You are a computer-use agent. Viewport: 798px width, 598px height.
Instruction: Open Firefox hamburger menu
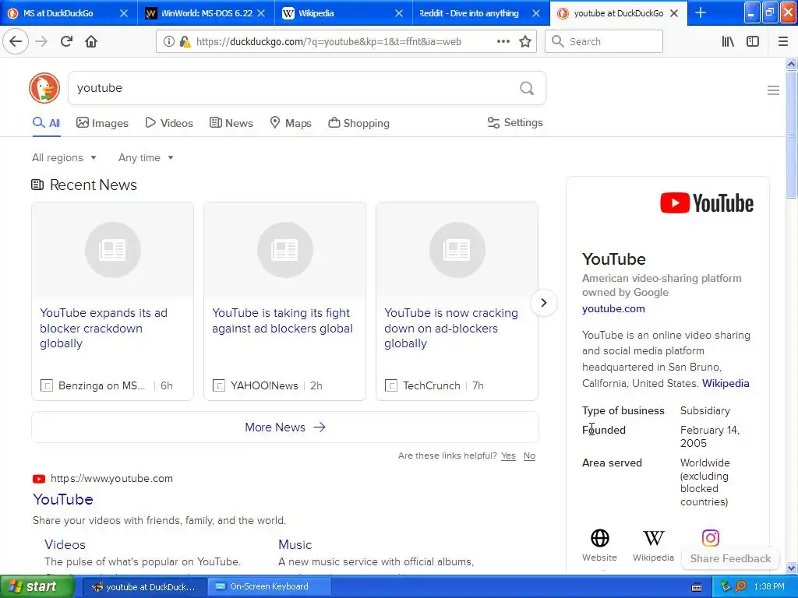point(782,42)
